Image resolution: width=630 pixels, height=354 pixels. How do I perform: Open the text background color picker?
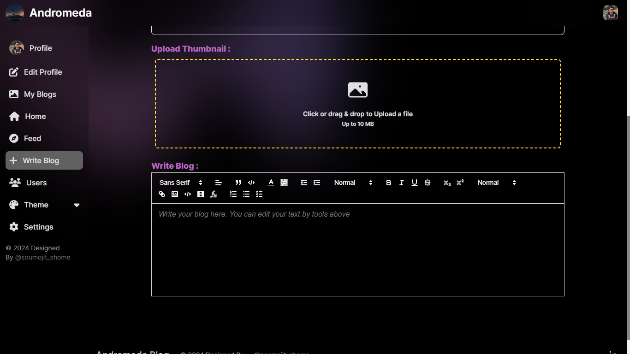[284, 183]
